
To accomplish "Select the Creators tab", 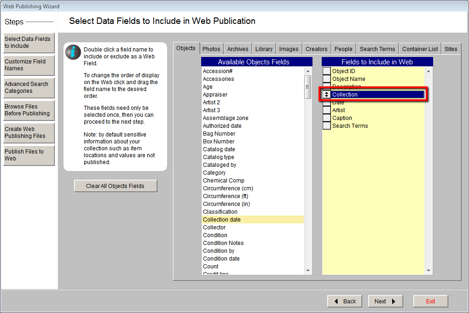I will click(317, 49).
